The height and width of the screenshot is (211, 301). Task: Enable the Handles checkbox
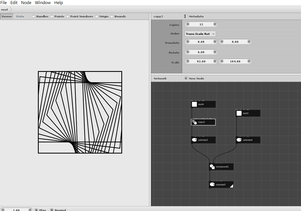point(34,16)
